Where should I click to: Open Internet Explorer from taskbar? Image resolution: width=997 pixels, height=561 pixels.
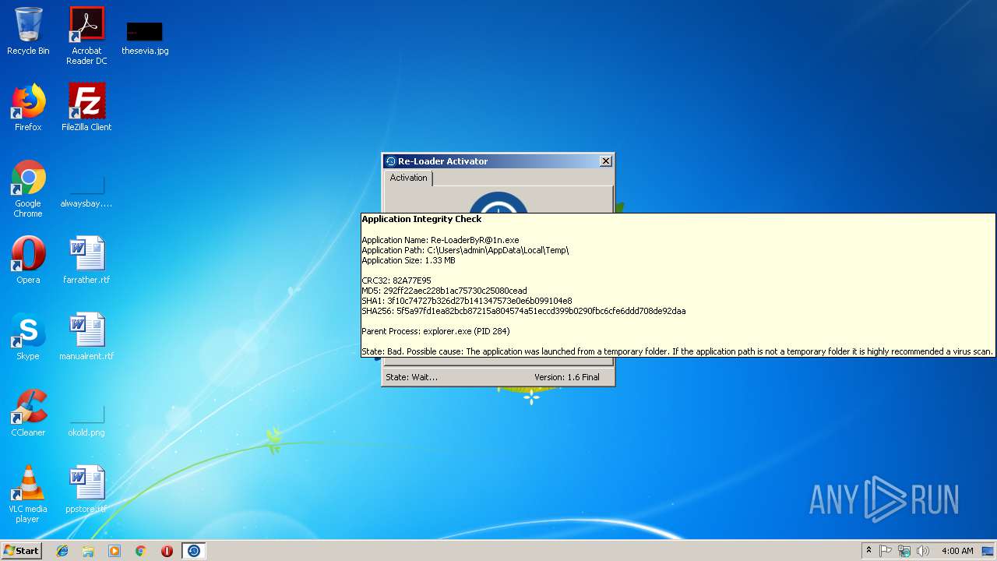(62, 551)
